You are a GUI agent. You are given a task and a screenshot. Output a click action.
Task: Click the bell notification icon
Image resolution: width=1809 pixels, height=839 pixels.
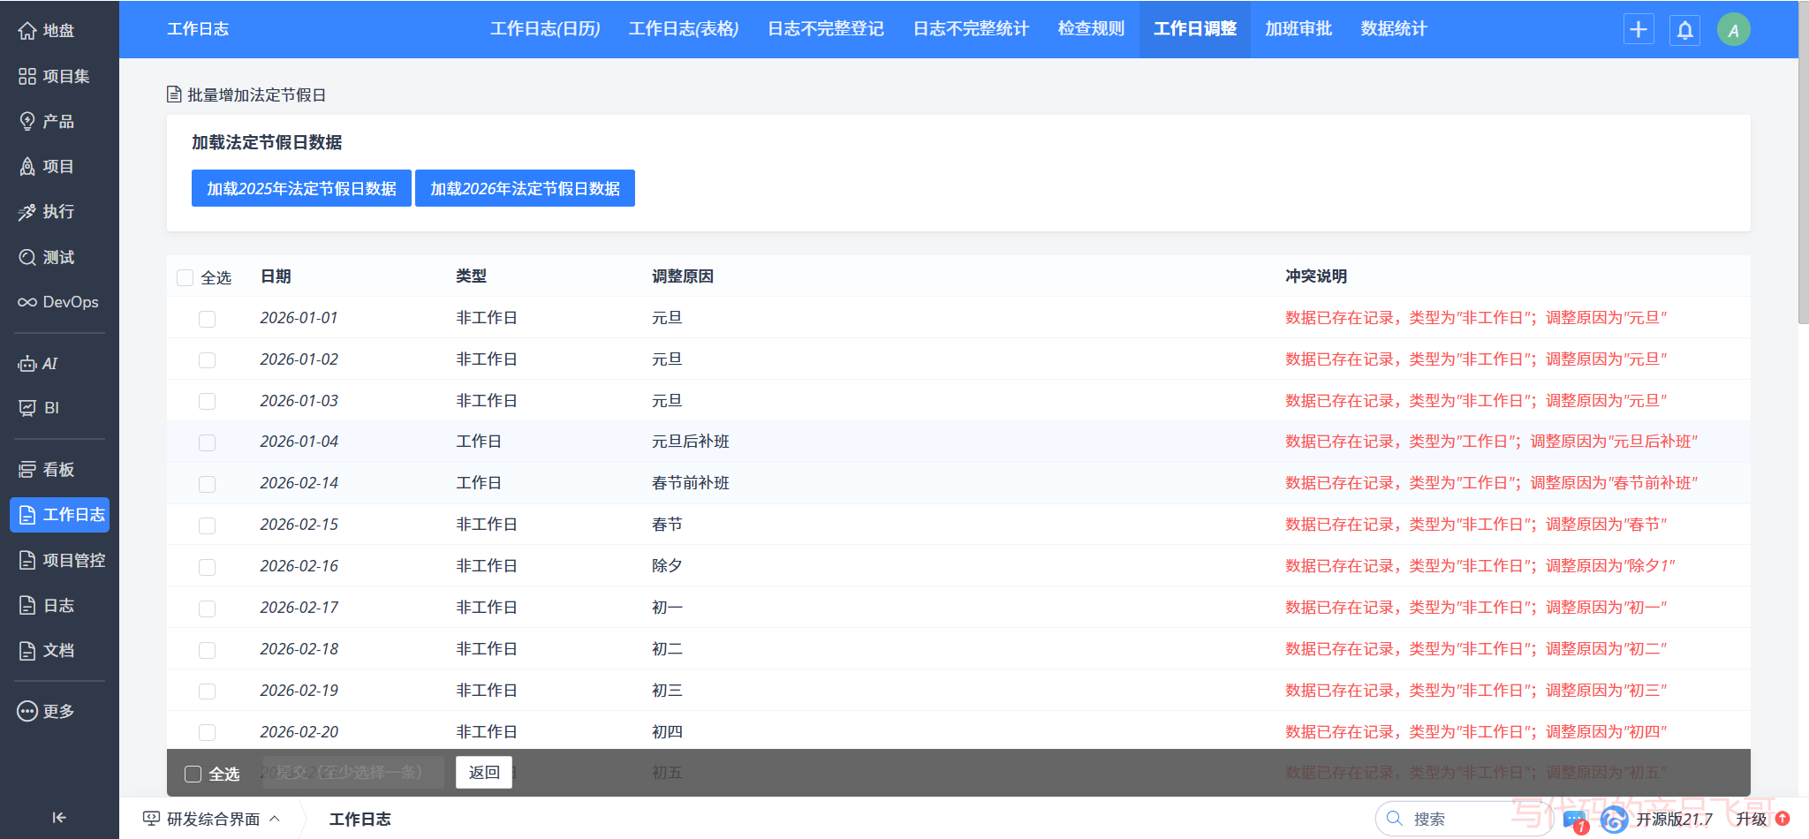click(x=1684, y=29)
